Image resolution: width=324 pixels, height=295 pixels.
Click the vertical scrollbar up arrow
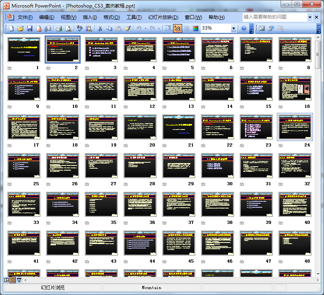pos(318,37)
